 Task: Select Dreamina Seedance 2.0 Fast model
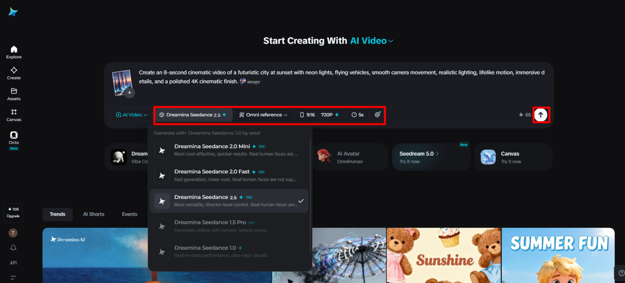point(229,175)
